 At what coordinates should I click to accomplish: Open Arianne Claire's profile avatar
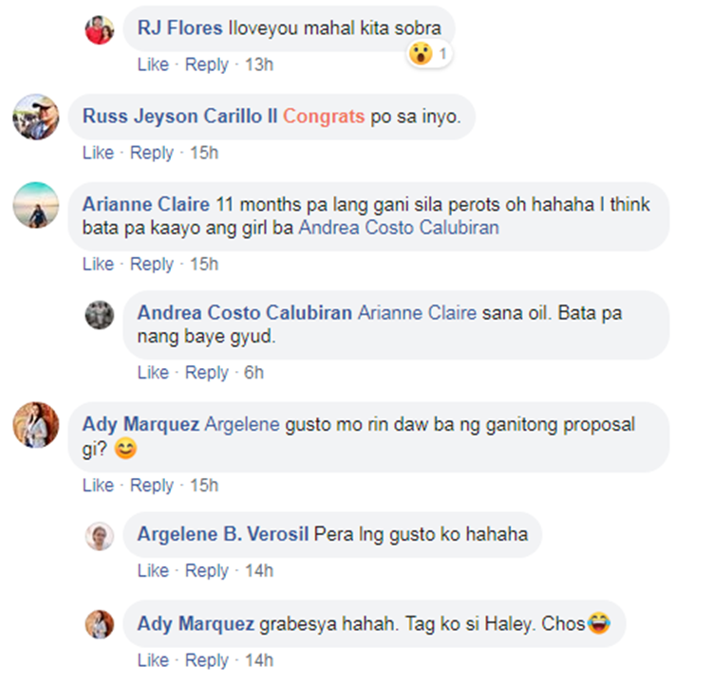click(36, 205)
